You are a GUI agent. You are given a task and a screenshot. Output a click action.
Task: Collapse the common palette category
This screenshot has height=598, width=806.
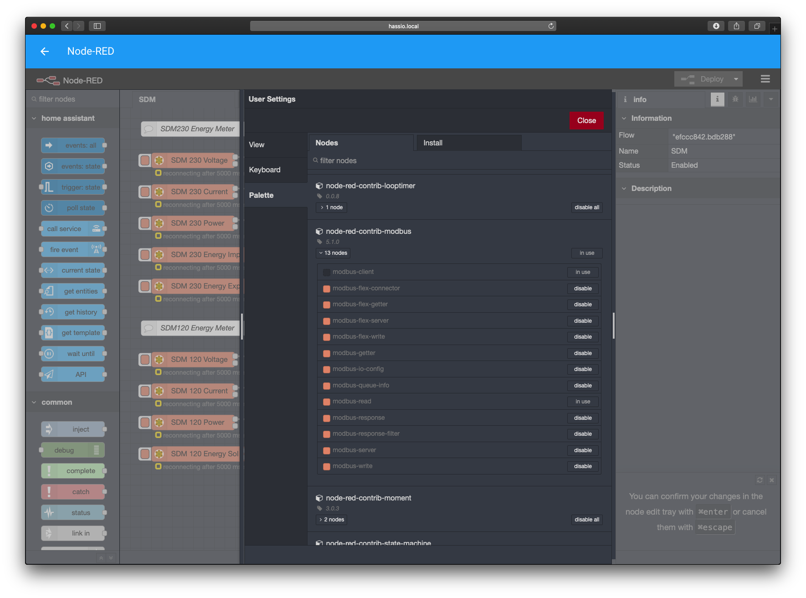pos(73,402)
